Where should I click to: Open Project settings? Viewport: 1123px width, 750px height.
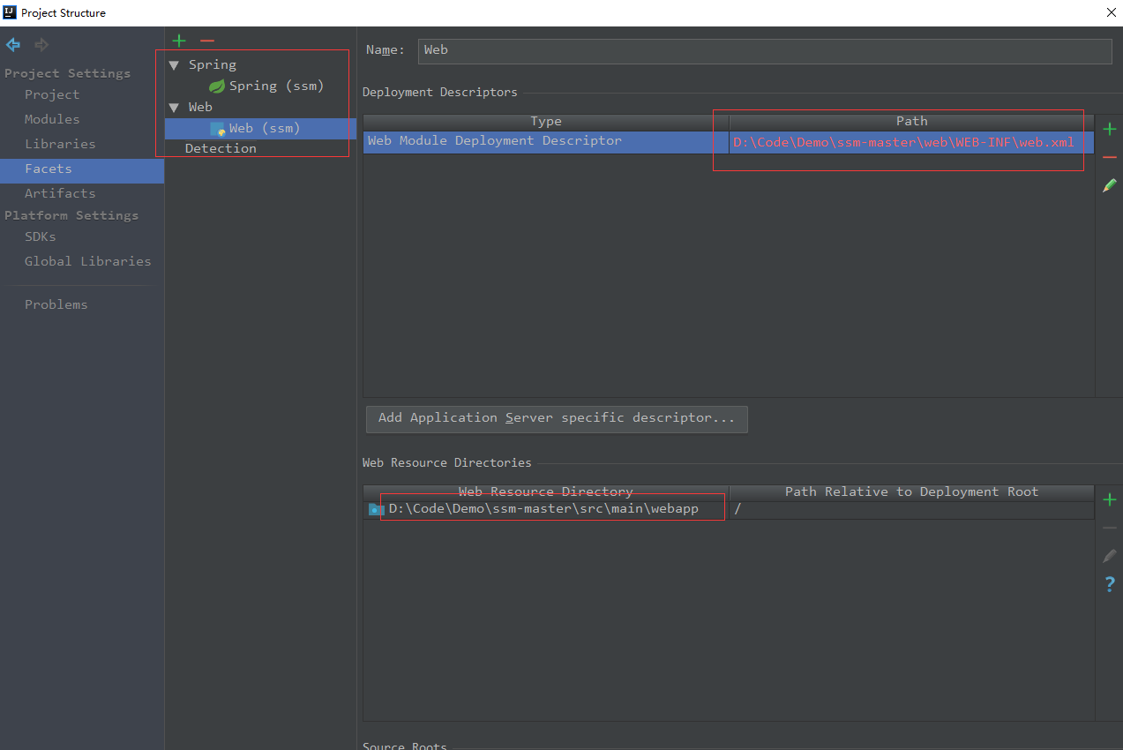(52, 94)
